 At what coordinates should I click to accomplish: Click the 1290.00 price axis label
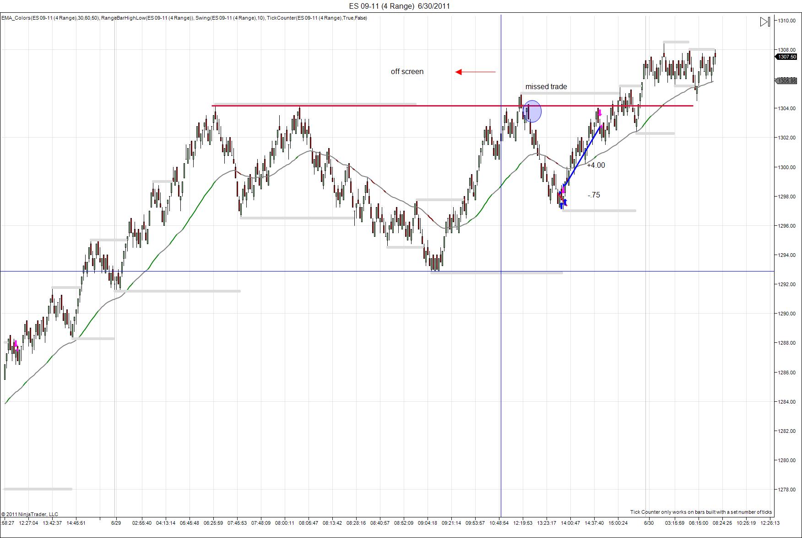pos(786,314)
